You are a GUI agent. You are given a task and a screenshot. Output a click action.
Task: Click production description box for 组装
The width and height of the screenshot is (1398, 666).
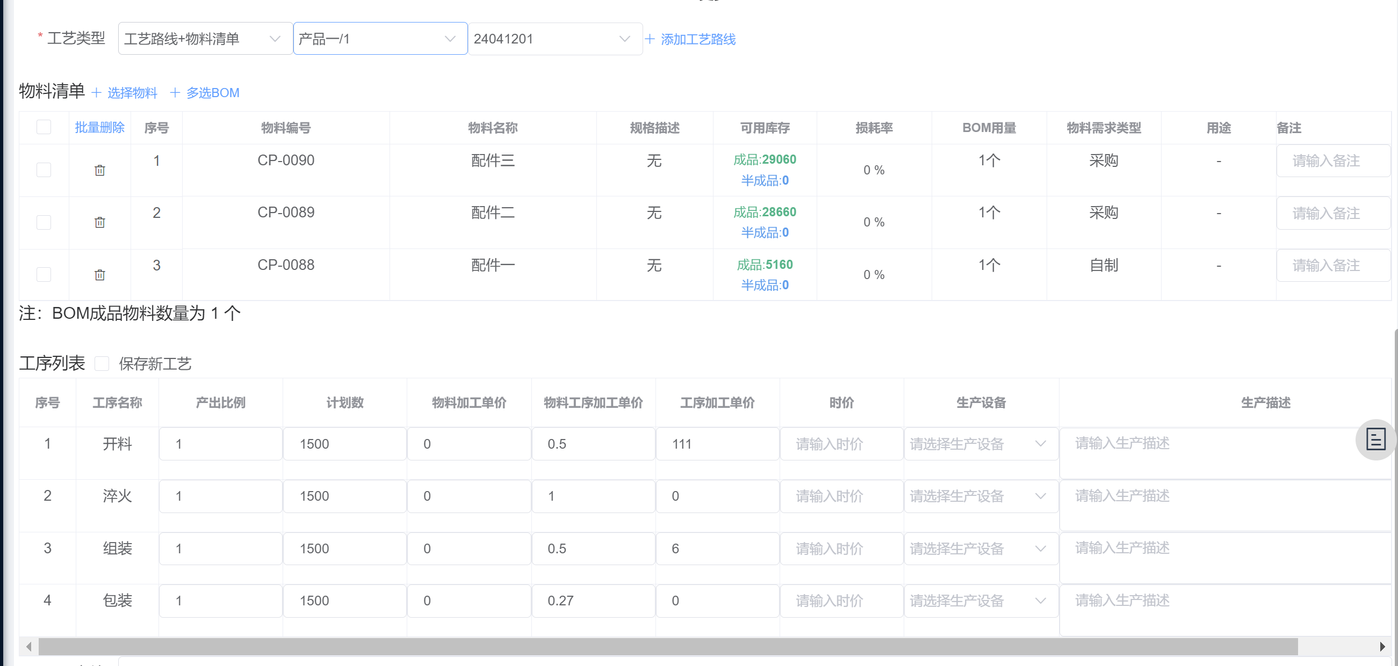coord(1226,558)
